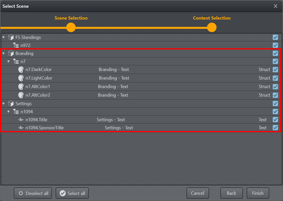Click the n972 tree node icon
Image resolution: width=283 pixels, height=201 pixels.
click(16, 45)
